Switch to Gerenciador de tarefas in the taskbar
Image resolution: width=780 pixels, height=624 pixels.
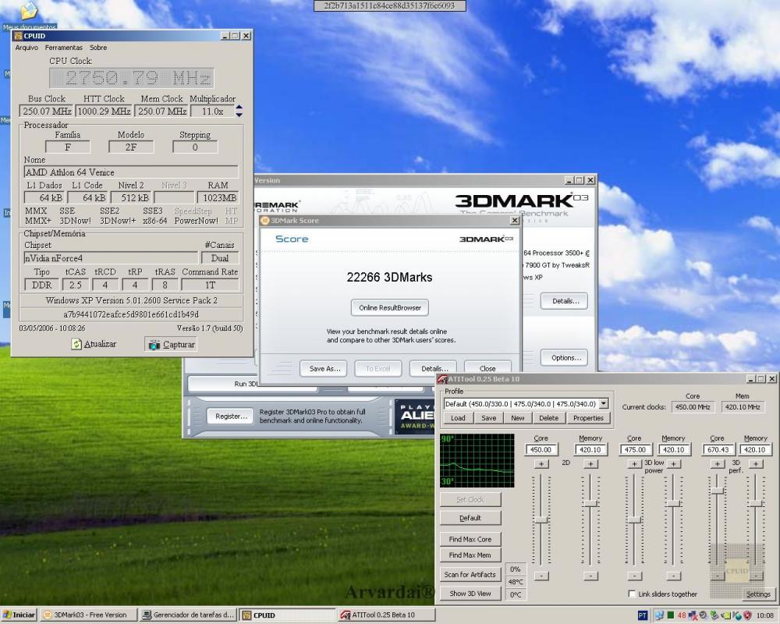187,615
